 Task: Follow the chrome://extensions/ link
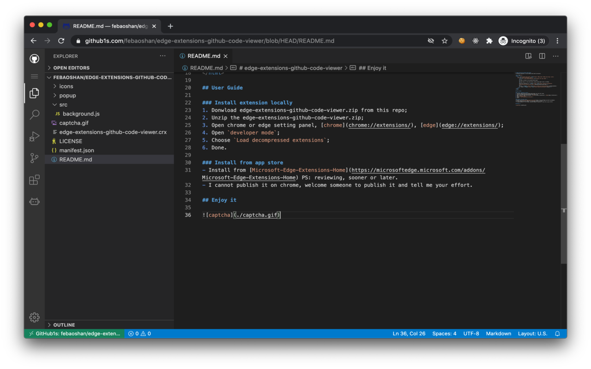[x=380, y=125]
